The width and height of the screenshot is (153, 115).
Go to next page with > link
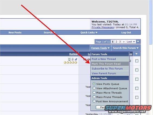pyautogui.click(x=124, y=42)
